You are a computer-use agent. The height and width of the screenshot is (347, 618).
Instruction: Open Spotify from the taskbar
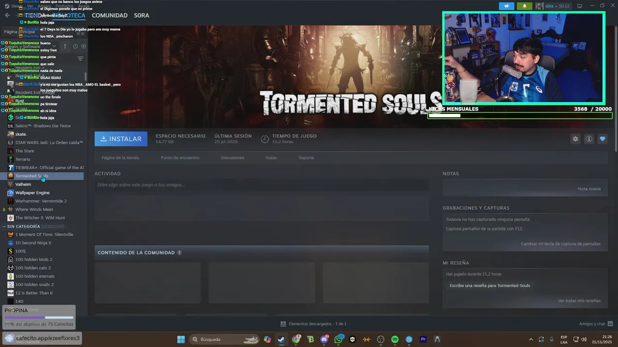pyautogui.click(x=395, y=339)
